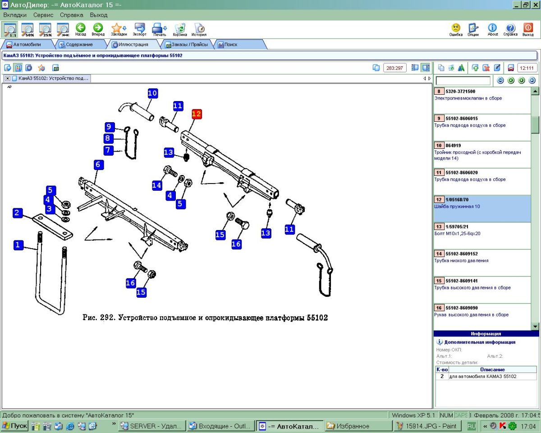The image size is (541, 433).
Task: Click the parts list search field
Action: [463, 81]
